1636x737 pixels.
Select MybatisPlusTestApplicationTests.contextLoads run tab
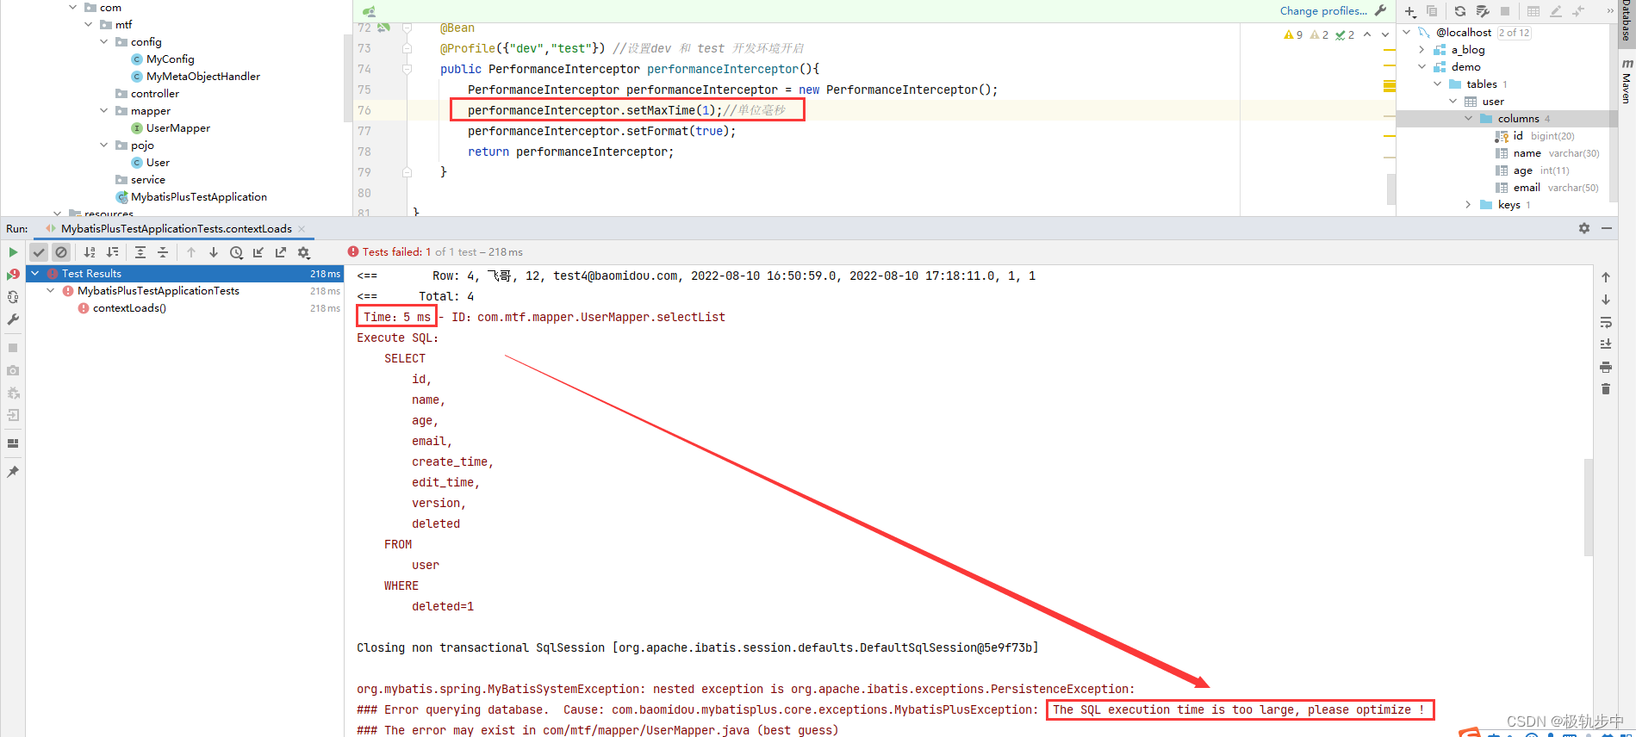pos(176,228)
